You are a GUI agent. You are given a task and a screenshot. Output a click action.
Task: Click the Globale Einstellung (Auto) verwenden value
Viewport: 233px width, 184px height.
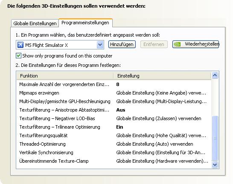(x=154, y=144)
